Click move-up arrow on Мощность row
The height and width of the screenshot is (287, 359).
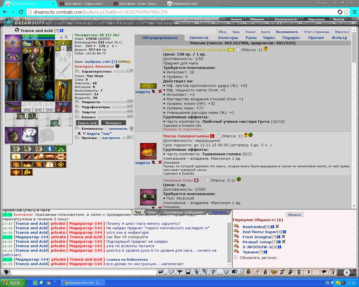(128, 101)
